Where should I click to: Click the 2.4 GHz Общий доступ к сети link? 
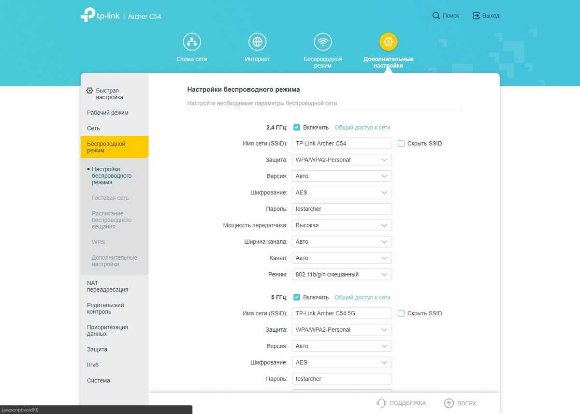pos(362,128)
